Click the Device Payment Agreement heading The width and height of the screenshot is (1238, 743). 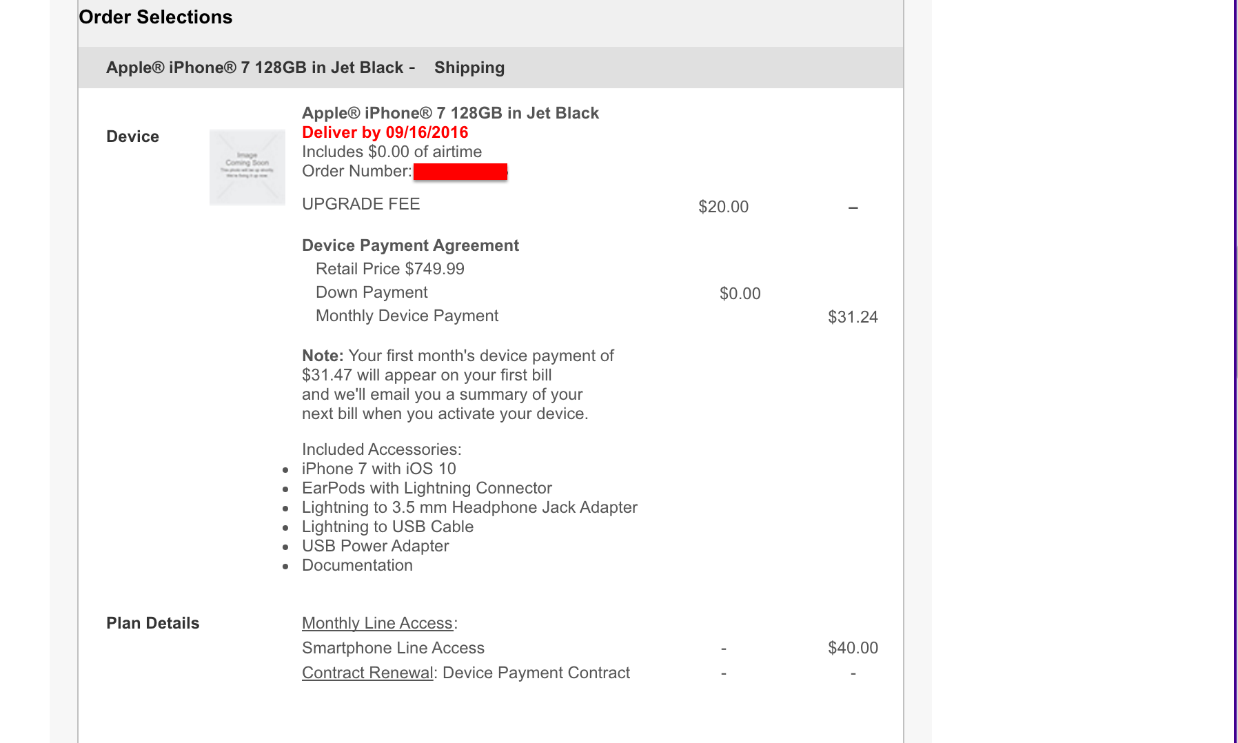pos(410,245)
